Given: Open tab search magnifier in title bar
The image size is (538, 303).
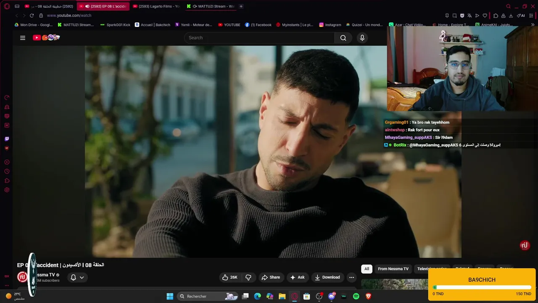Looking at the screenshot, I should pyautogui.click(x=508, y=6).
